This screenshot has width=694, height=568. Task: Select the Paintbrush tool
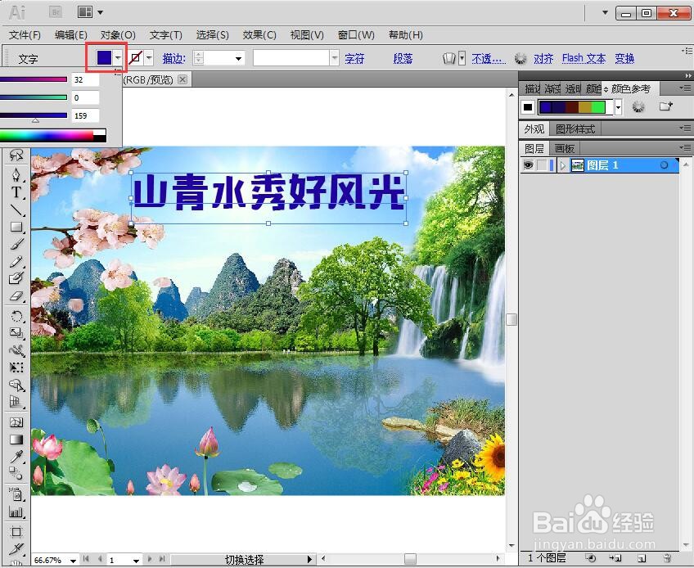coord(16,245)
